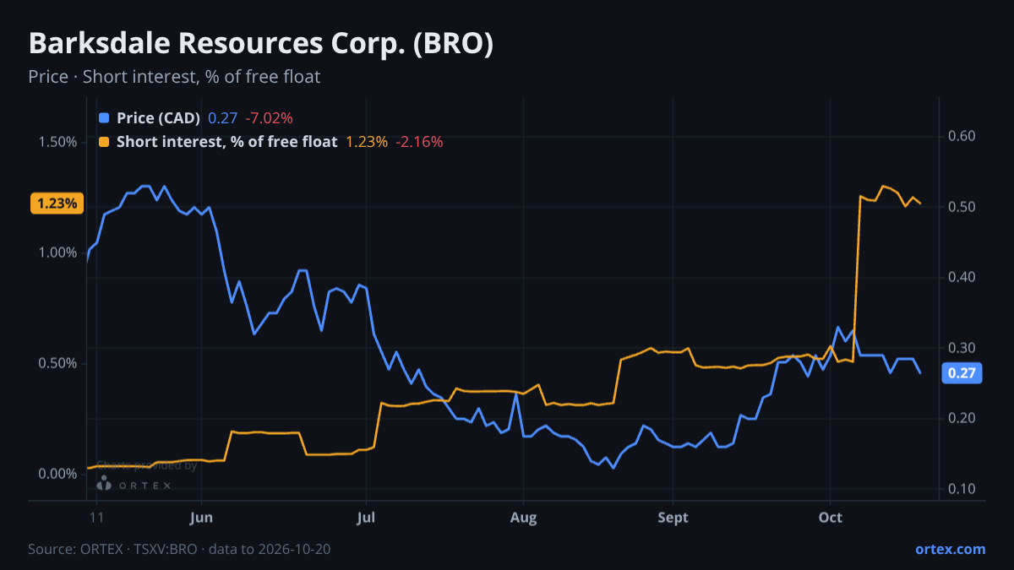Click the Oct date axis label
The width and height of the screenshot is (1014, 570).
(831, 518)
